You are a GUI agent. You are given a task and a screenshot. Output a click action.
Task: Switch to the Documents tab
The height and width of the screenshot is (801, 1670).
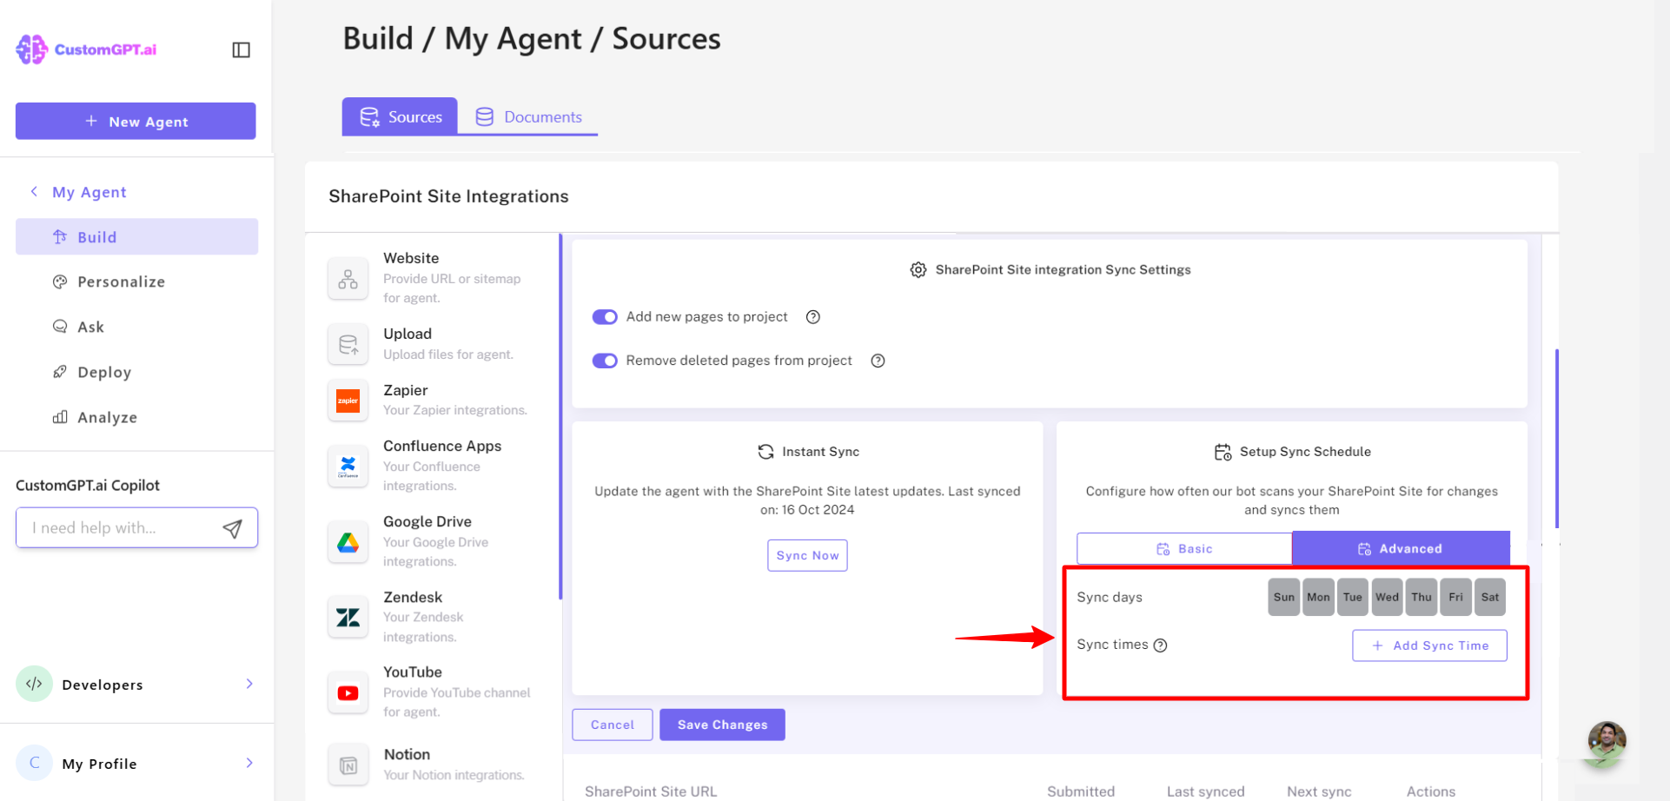pyautogui.click(x=528, y=116)
